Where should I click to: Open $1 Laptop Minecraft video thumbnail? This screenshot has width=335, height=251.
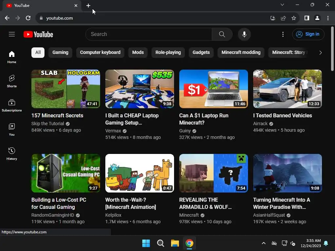[x=213, y=89]
